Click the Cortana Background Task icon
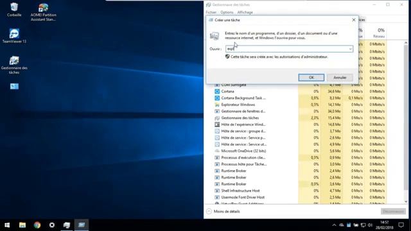This screenshot has height=231, width=411. 217,98
